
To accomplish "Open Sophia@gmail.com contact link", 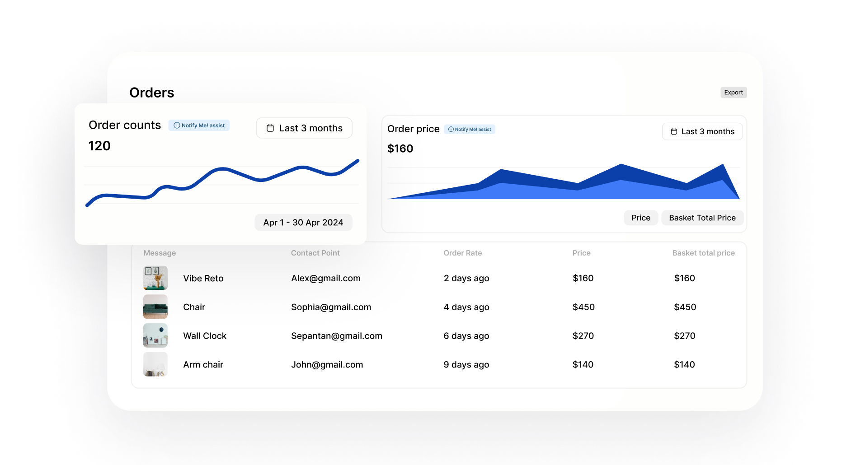I will [331, 307].
